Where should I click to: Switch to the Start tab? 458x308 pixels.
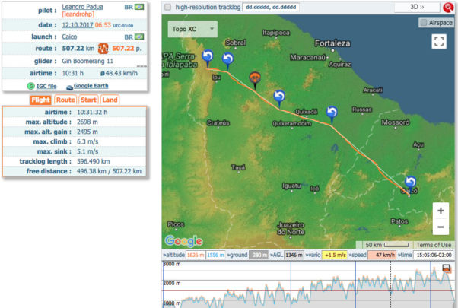pos(88,100)
